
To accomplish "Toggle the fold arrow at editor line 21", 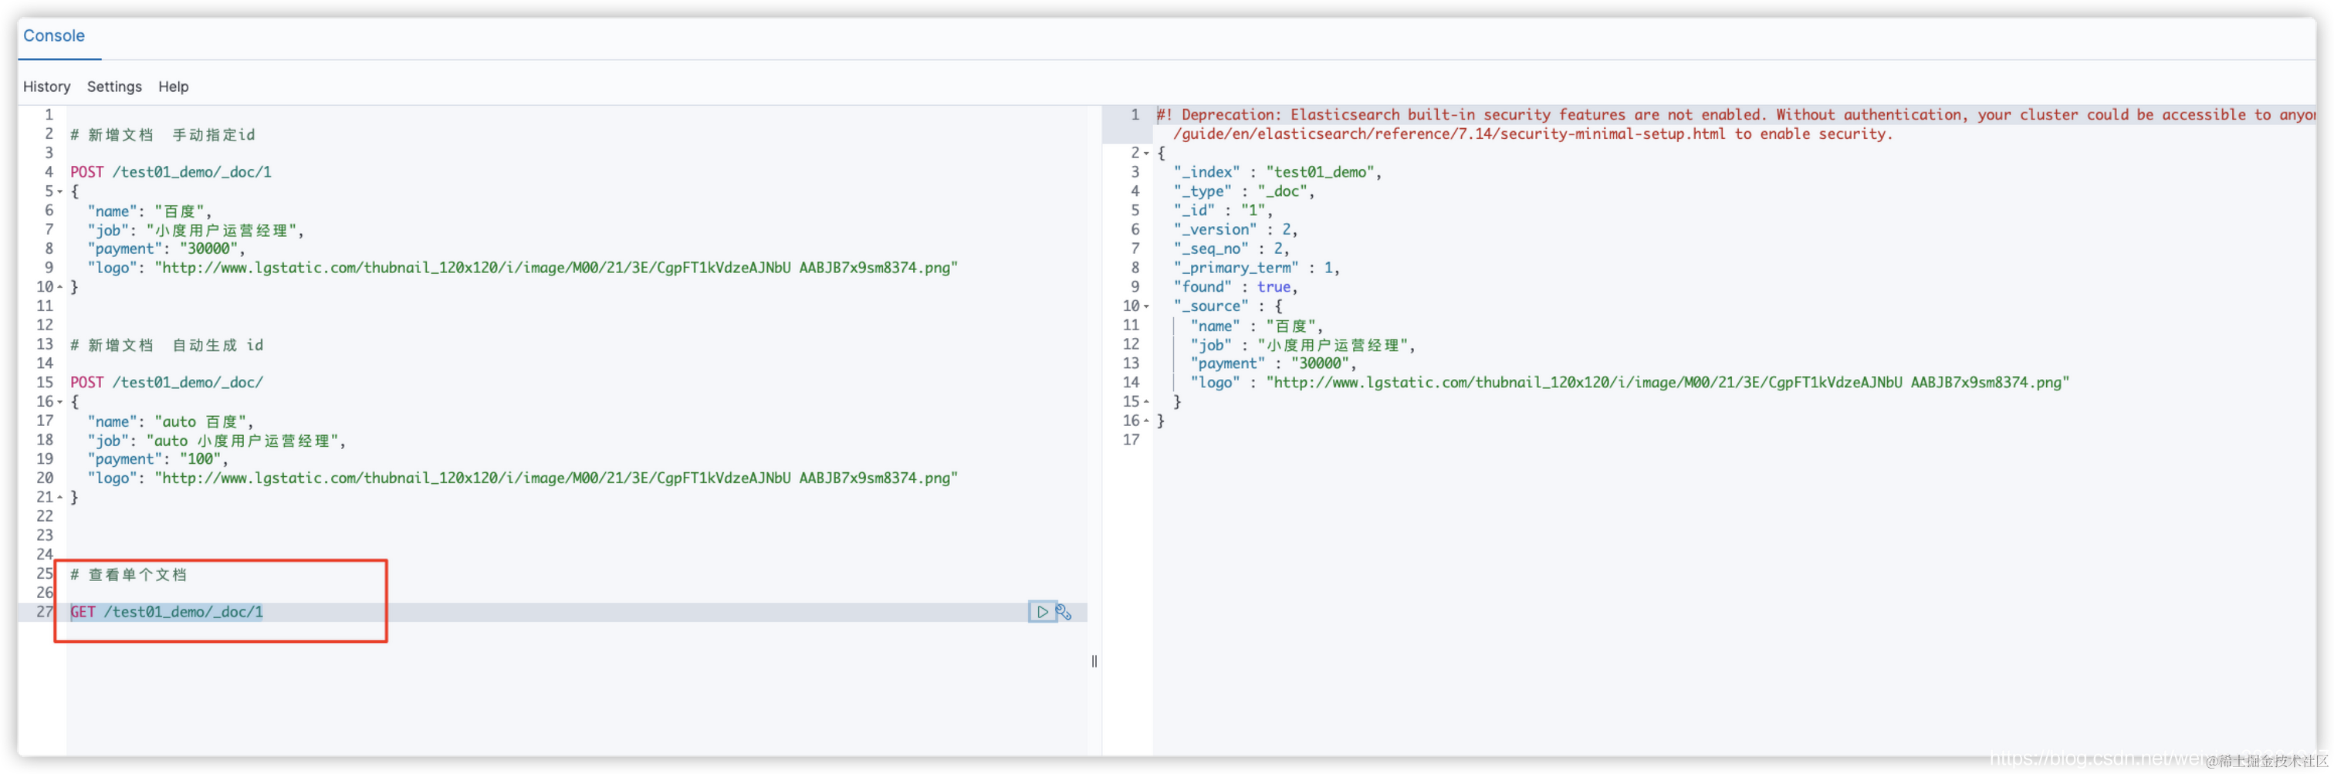I will pyautogui.click(x=59, y=497).
